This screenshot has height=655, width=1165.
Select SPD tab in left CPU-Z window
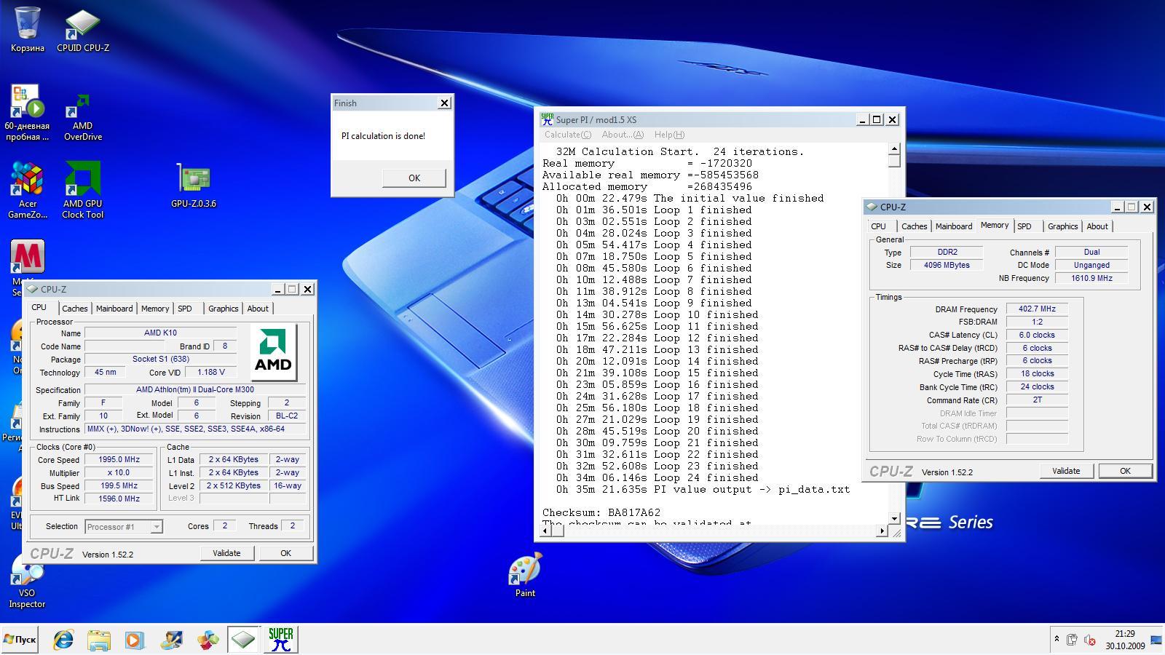click(x=185, y=309)
